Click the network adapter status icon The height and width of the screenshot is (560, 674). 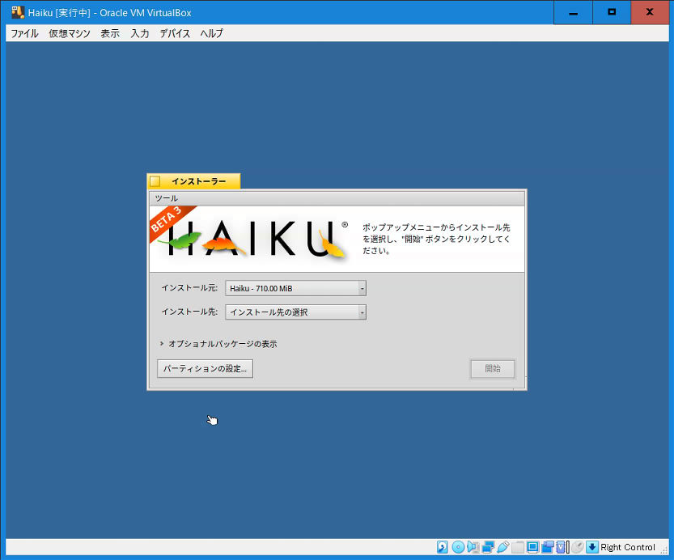(x=488, y=547)
